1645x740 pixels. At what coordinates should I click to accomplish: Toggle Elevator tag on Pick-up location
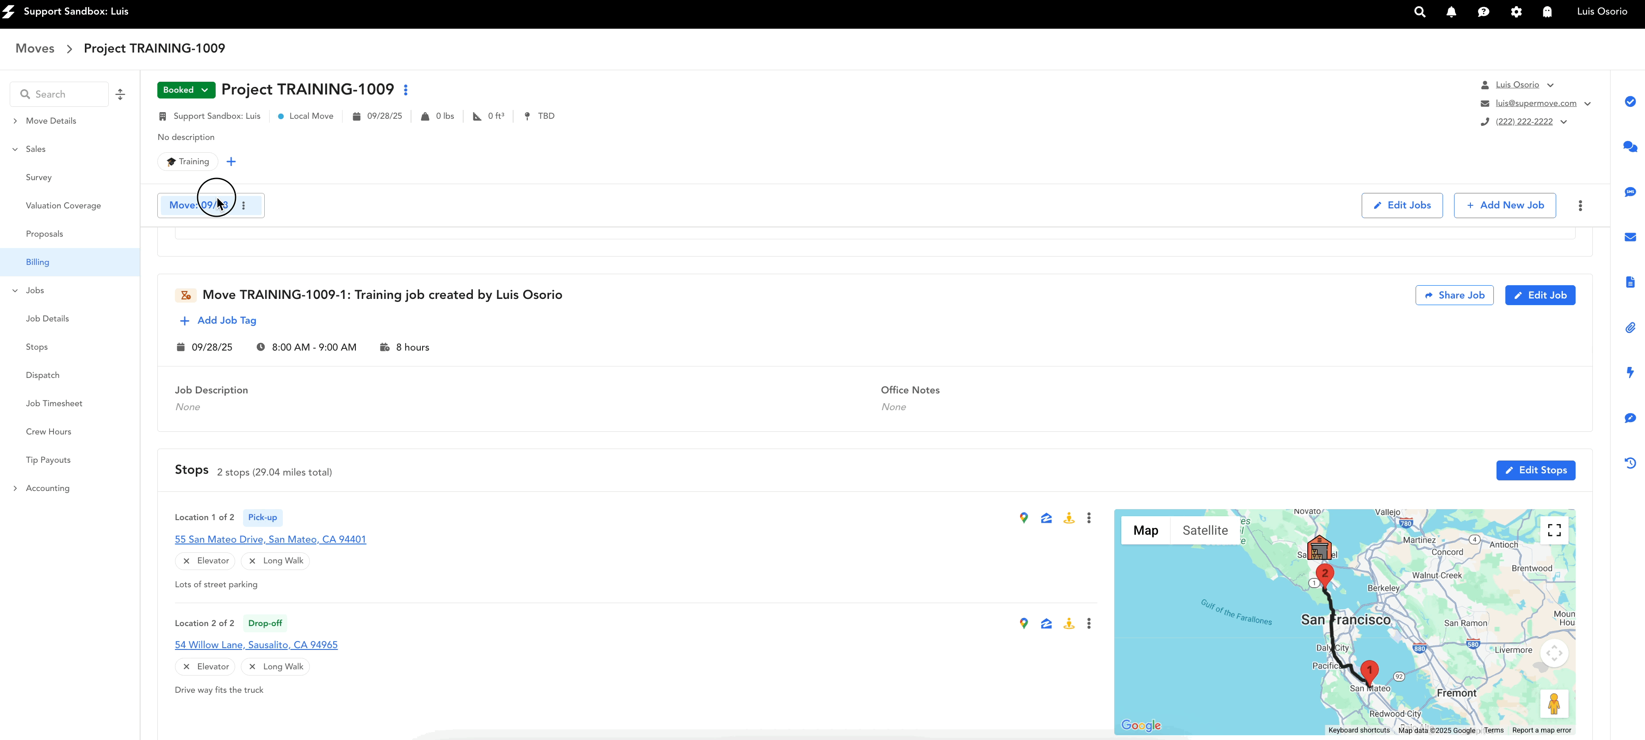click(205, 561)
